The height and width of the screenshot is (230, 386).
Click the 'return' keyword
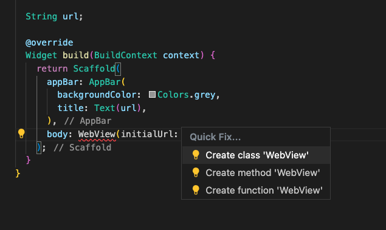tap(52, 69)
